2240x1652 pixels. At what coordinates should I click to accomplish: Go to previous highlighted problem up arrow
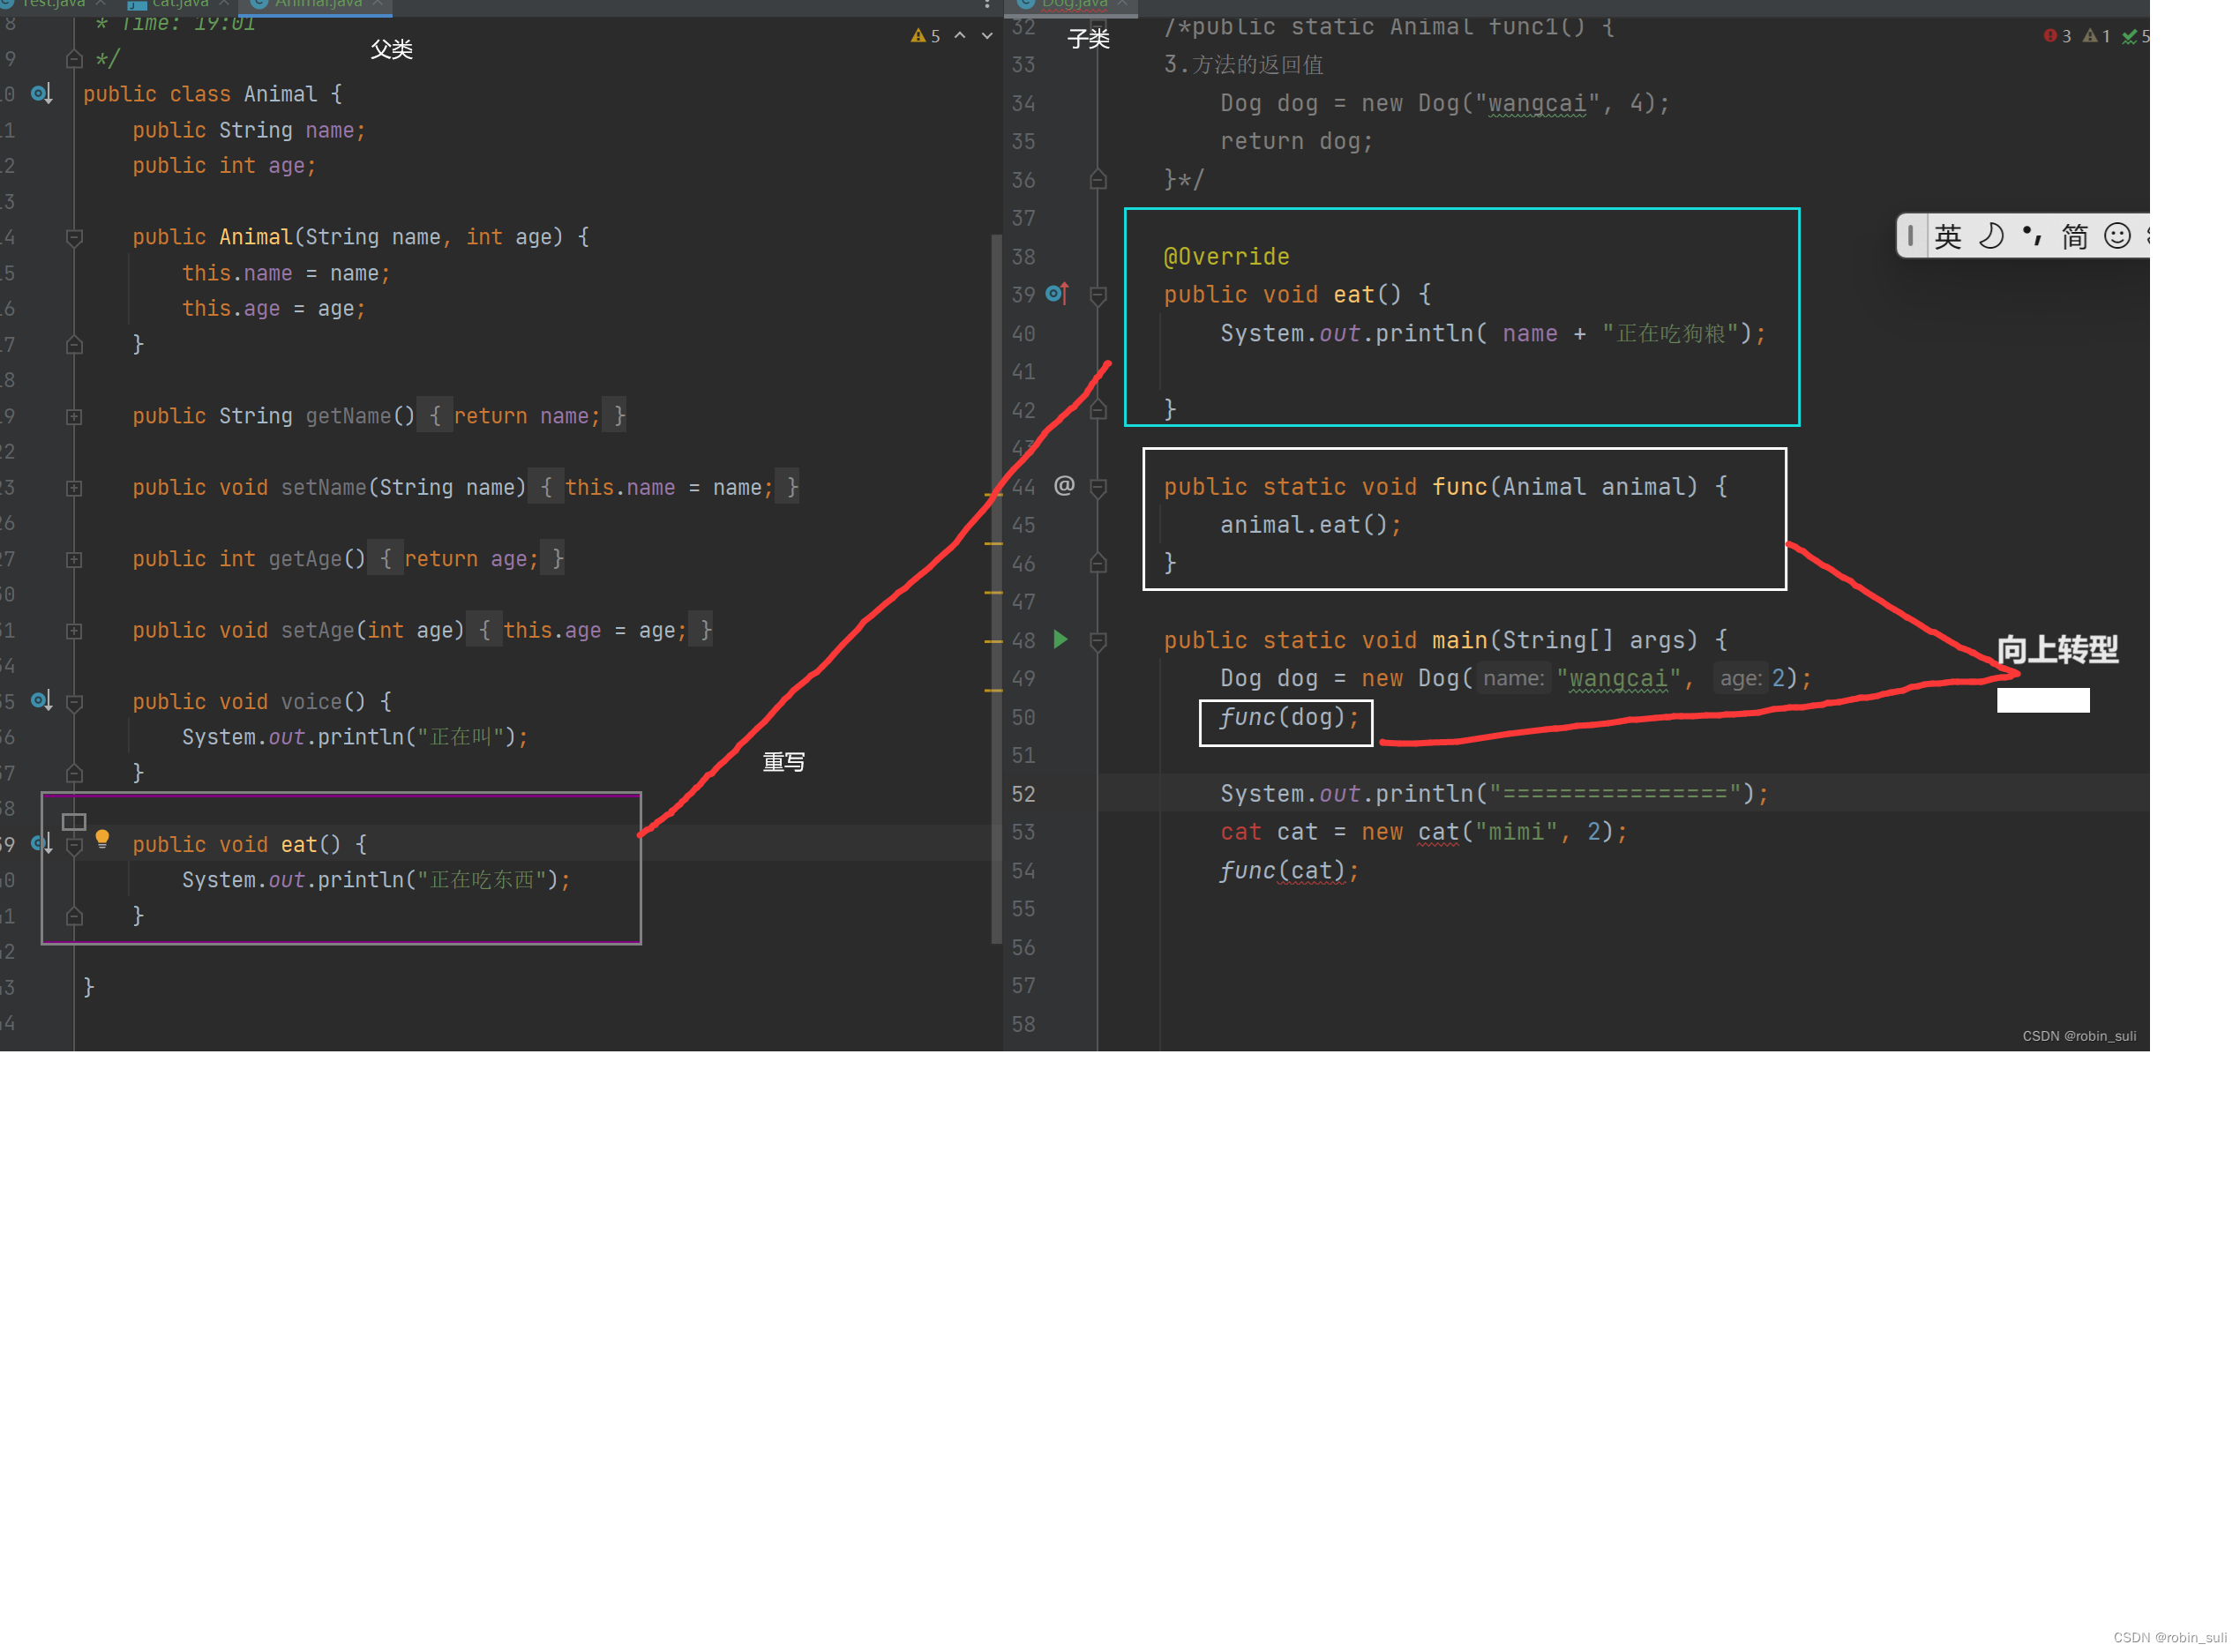(x=961, y=36)
